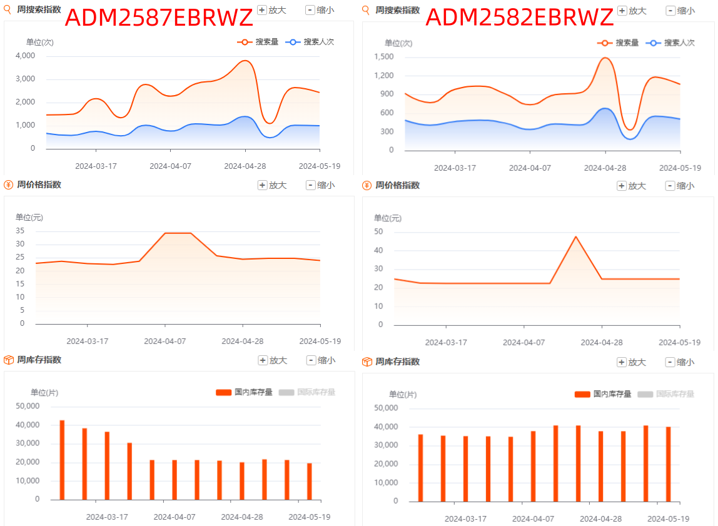Screen dimensions: 718x526
Task: Click 2024-04-07 label under right inventory chart
Action: coord(533,518)
